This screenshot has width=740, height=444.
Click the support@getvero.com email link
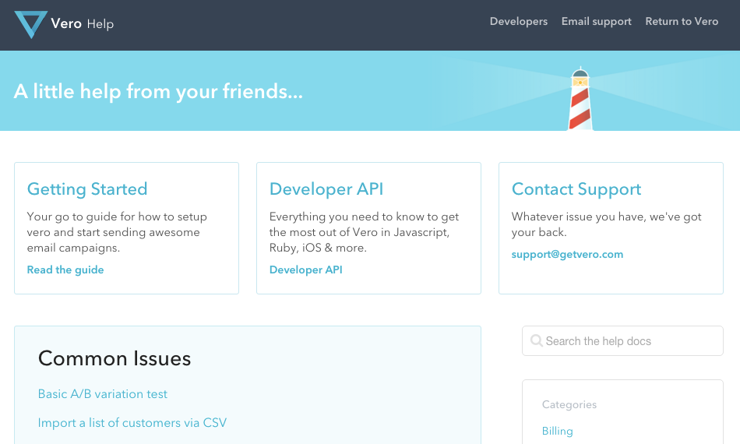click(567, 254)
